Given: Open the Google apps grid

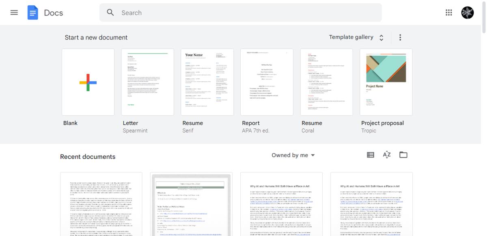Looking at the screenshot, I should [448, 13].
